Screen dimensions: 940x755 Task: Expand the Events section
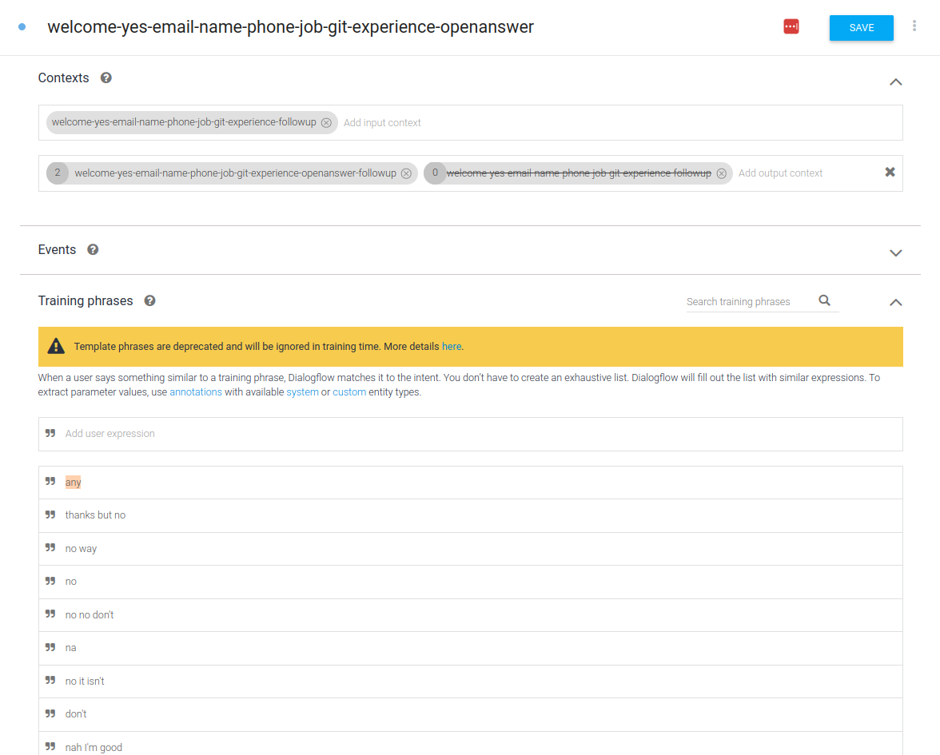[x=895, y=252]
